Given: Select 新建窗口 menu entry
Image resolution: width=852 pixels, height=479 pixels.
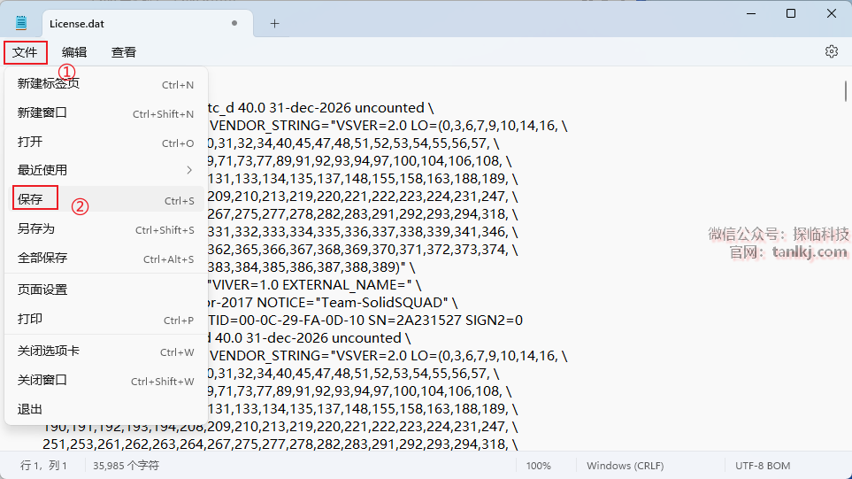Looking at the screenshot, I should [42, 113].
